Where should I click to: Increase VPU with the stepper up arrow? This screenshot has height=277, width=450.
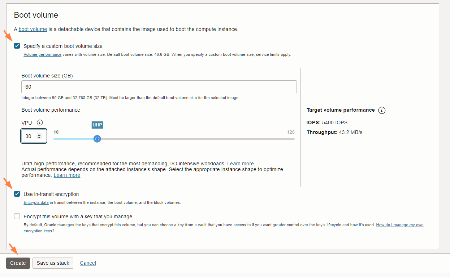pyautogui.click(x=39, y=135)
